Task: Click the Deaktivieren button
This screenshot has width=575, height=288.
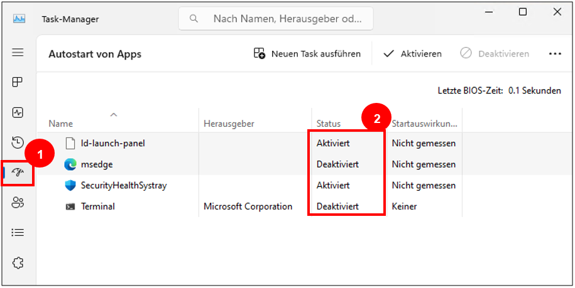Action: 495,54
